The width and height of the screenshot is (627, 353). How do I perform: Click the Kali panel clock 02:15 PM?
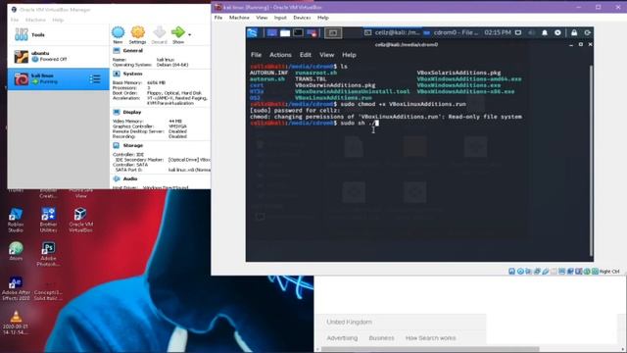click(498, 32)
